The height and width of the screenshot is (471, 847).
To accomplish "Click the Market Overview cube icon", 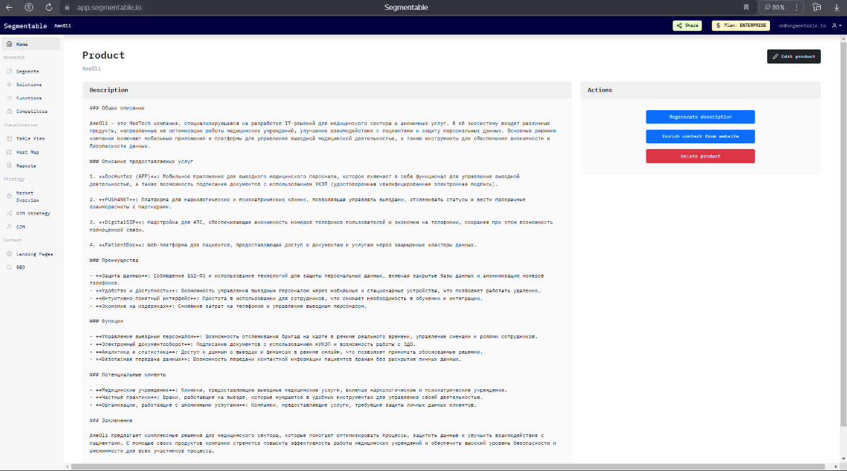I will point(9,196).
